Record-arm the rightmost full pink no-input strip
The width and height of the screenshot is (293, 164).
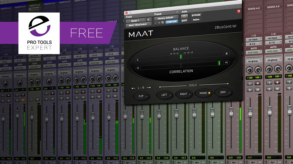(277, 82)
